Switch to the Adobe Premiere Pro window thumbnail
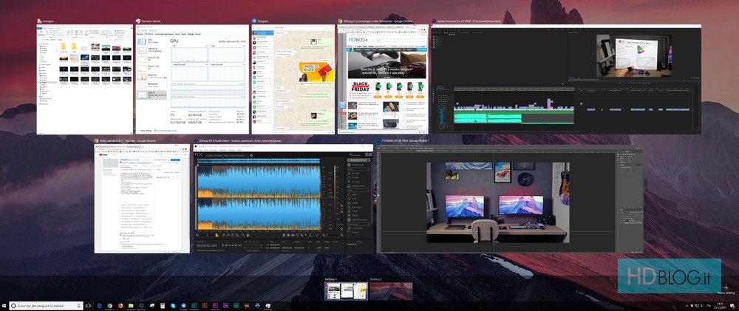Viewport: 739px width, 311px height. pos(566,79)
